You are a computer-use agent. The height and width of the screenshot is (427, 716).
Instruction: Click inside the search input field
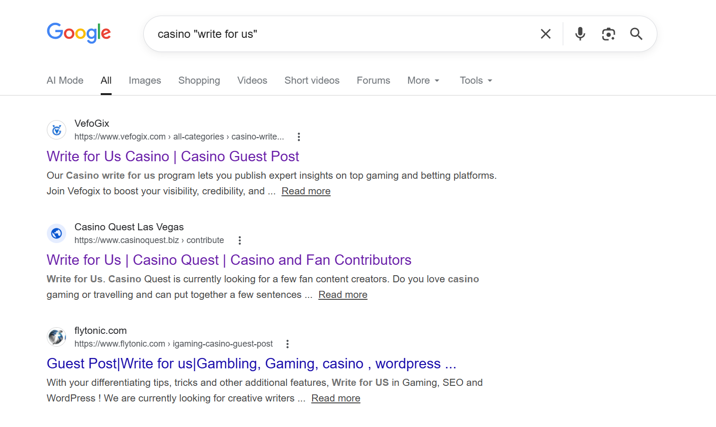click(331, 34)
